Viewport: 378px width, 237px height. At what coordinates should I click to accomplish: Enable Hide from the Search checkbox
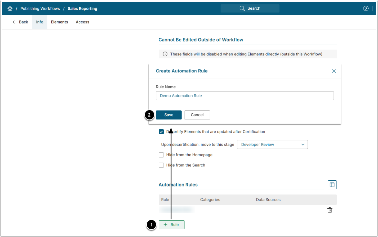[161, 165]
